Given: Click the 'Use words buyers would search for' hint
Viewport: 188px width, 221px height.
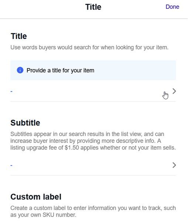Looking at the screenshot, I should (89, 48).
